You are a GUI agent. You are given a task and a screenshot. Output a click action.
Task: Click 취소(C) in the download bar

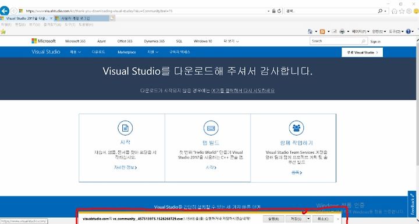323,219
